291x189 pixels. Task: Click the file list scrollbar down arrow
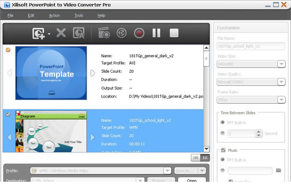point(206,149)
